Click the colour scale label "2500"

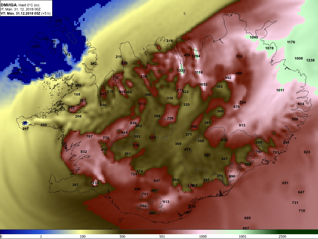tap(282, 236)
